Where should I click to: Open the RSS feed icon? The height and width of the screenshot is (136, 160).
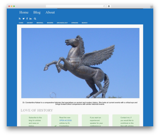tap(20, 19)
